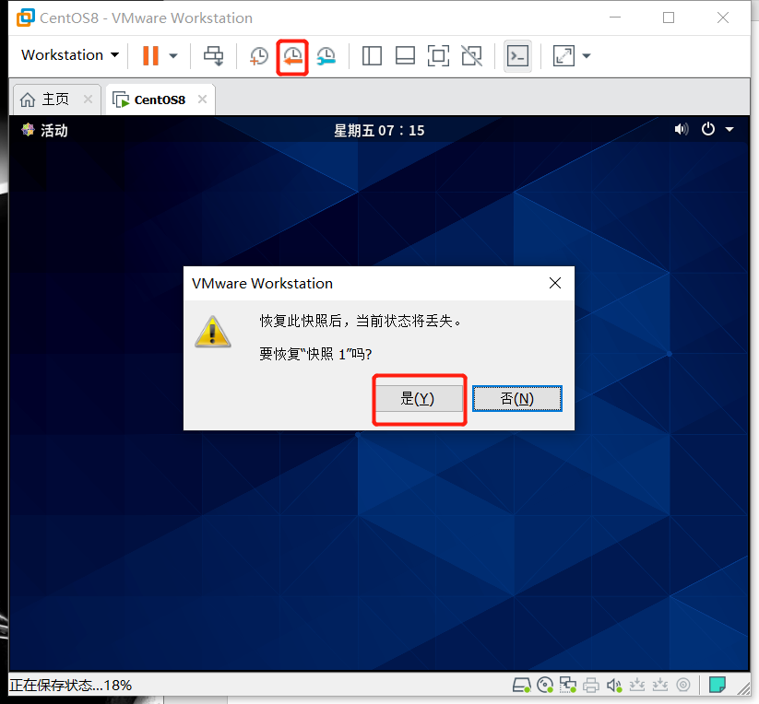Show or hide the library panel
The width and height of the screenshot is (759, 704).
click(372, 56)
